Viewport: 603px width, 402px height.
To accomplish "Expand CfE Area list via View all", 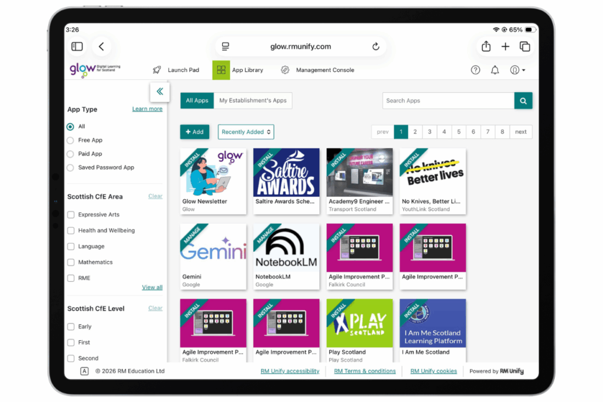I will click(152, 287).
